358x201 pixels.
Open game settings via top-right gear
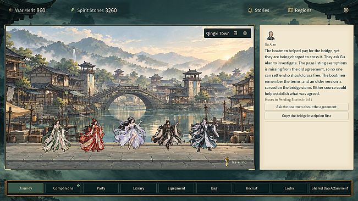pos(346,10)
